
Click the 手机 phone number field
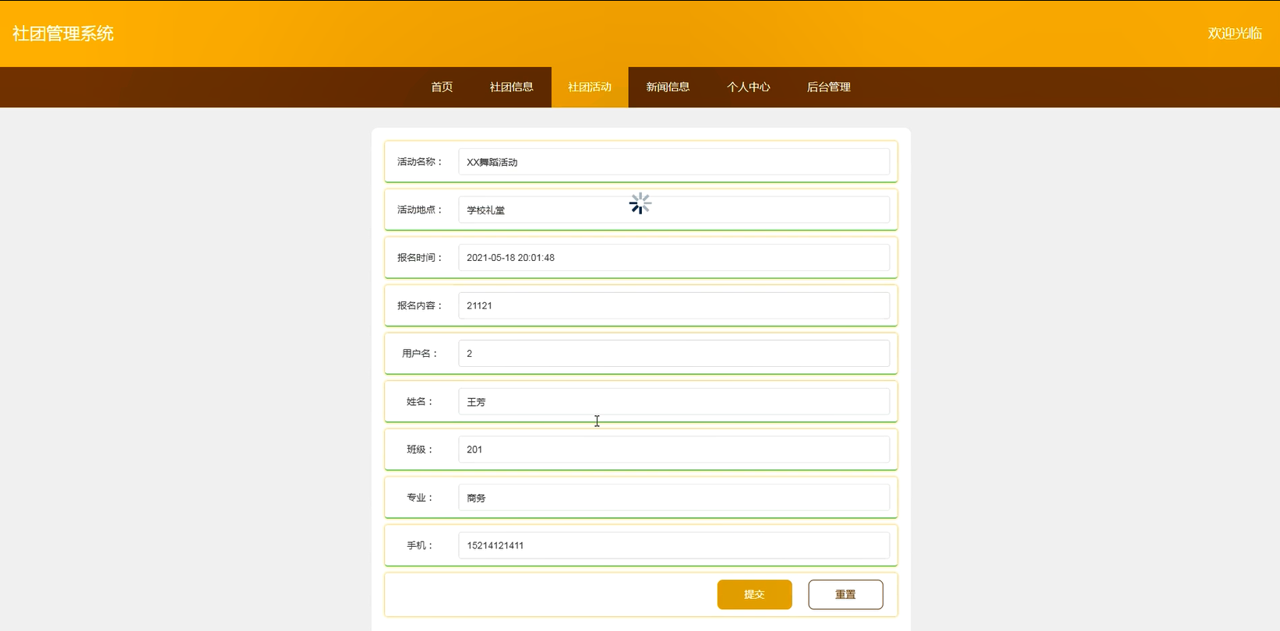click(x=673, y=545)
